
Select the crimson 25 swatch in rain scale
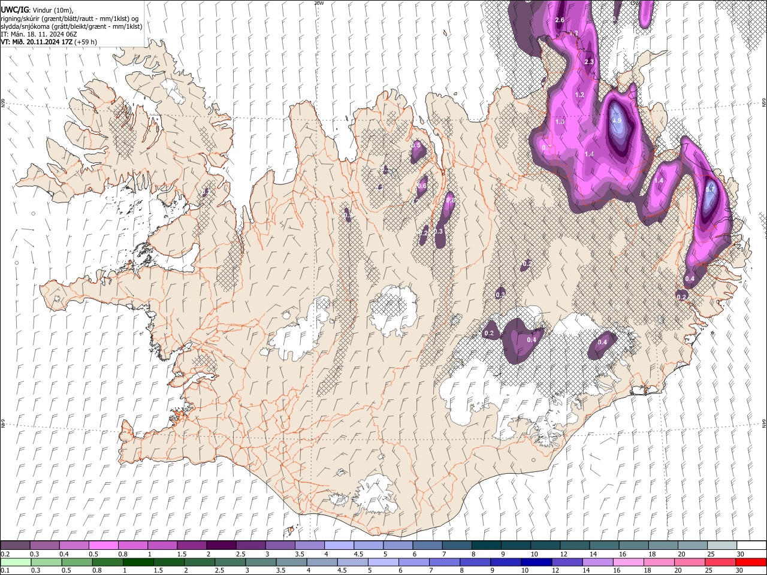point(720,562)
